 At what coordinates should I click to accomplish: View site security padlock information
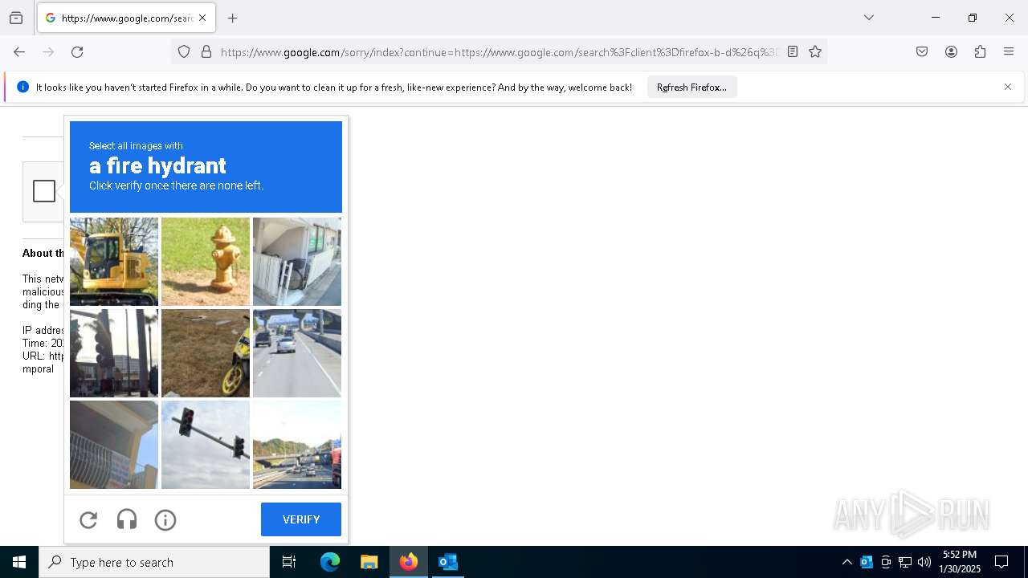click(x=206, y=52)
